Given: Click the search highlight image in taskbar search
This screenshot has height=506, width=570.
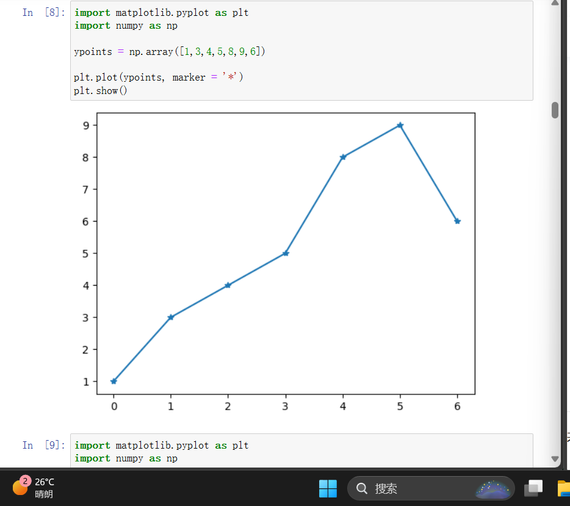Looking at the screenshot, I should tap(493, 489).
